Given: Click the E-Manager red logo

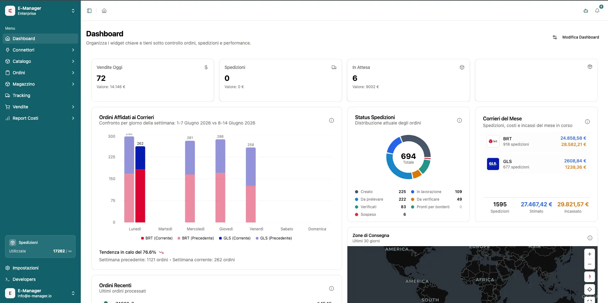Looking at the screenshot, I should tap(10, 11).
